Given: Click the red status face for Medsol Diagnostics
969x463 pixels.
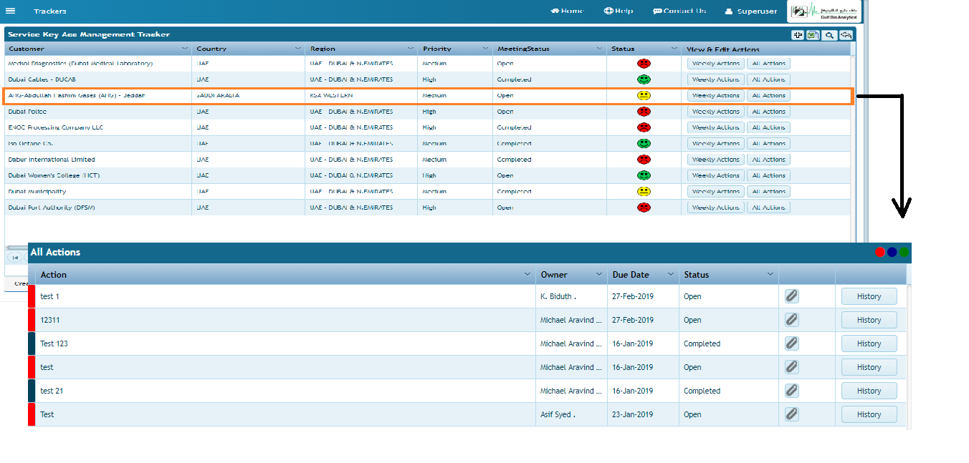Looking at the screenshot, I should 644,64.
